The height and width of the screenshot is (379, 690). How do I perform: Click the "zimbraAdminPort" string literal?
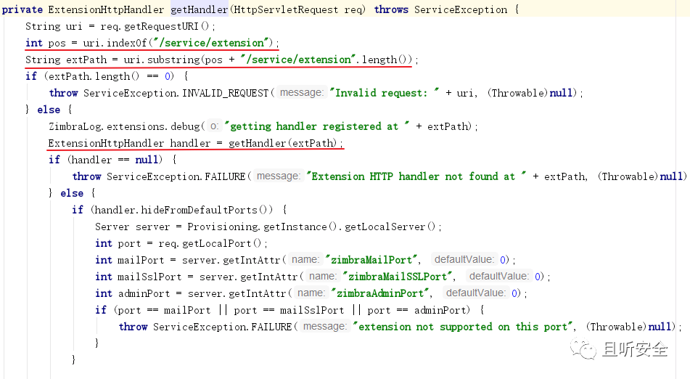[x=379, y=293]
